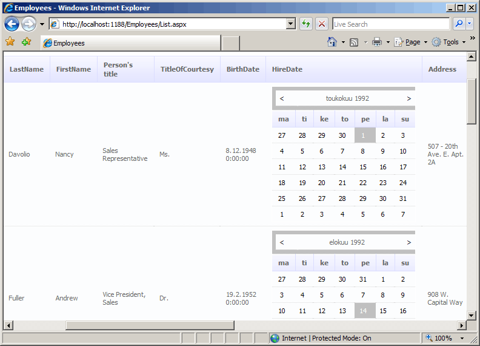Click the browser Forward arrow button

click(28, 24)
